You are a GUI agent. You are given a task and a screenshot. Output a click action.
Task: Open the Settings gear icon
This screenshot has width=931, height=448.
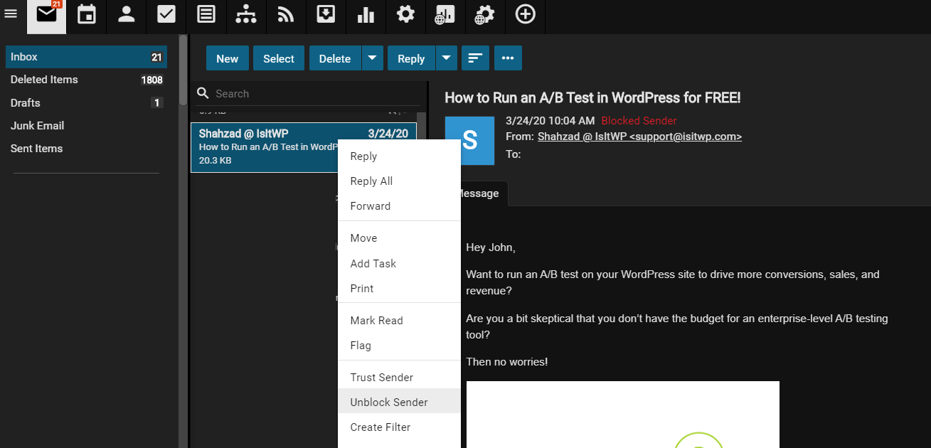click(x=405, y=14)
